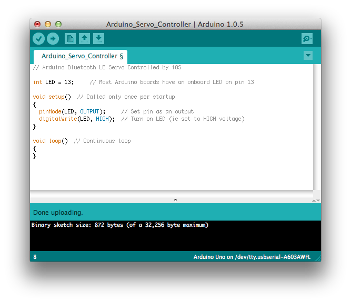This screenshot has width=351, height=303.
Task: Click the 'digitalWrite(LED, HIGH);' statement
Action: coord(77,119)
